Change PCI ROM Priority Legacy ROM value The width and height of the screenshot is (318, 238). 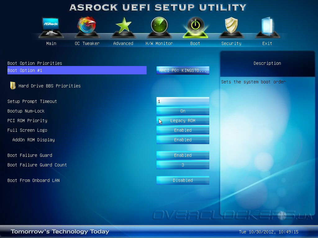183,121
